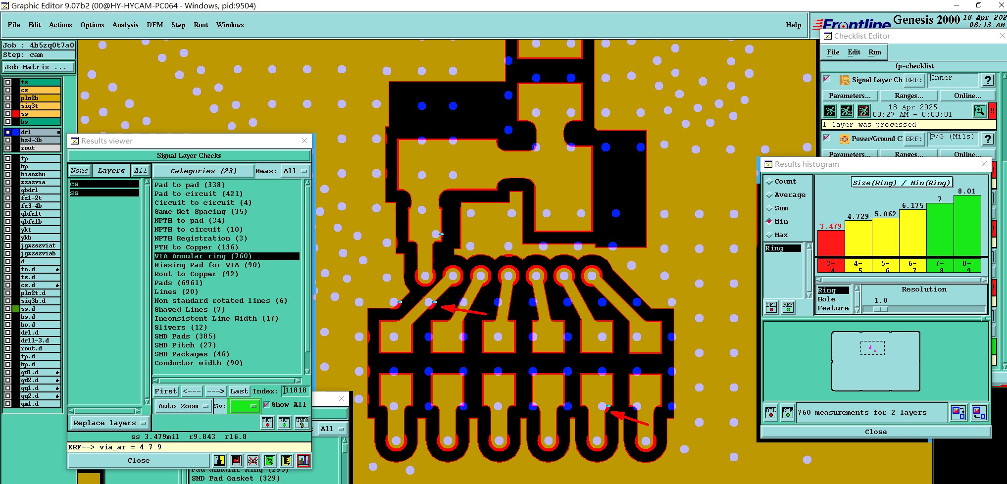Viewport: 1007px width, 484px height.
Task: Click the red exclamation status indicator
Action: pyautogui.click(x=993, y=111)
